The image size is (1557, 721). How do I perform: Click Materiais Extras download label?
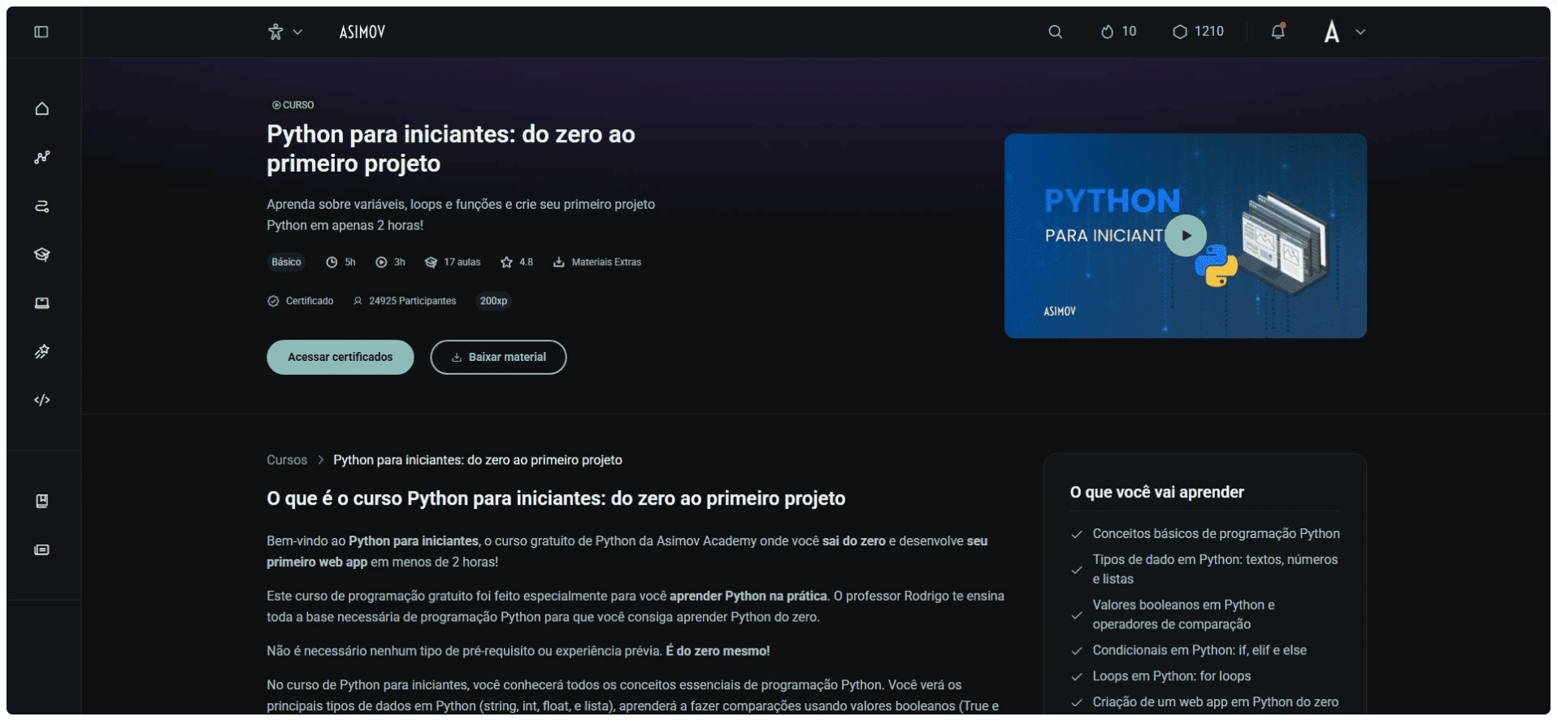pyautogui.click(x=597, y=262)
